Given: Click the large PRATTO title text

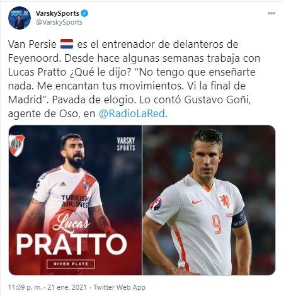Looking at the screenshot, I should point(71,244).
